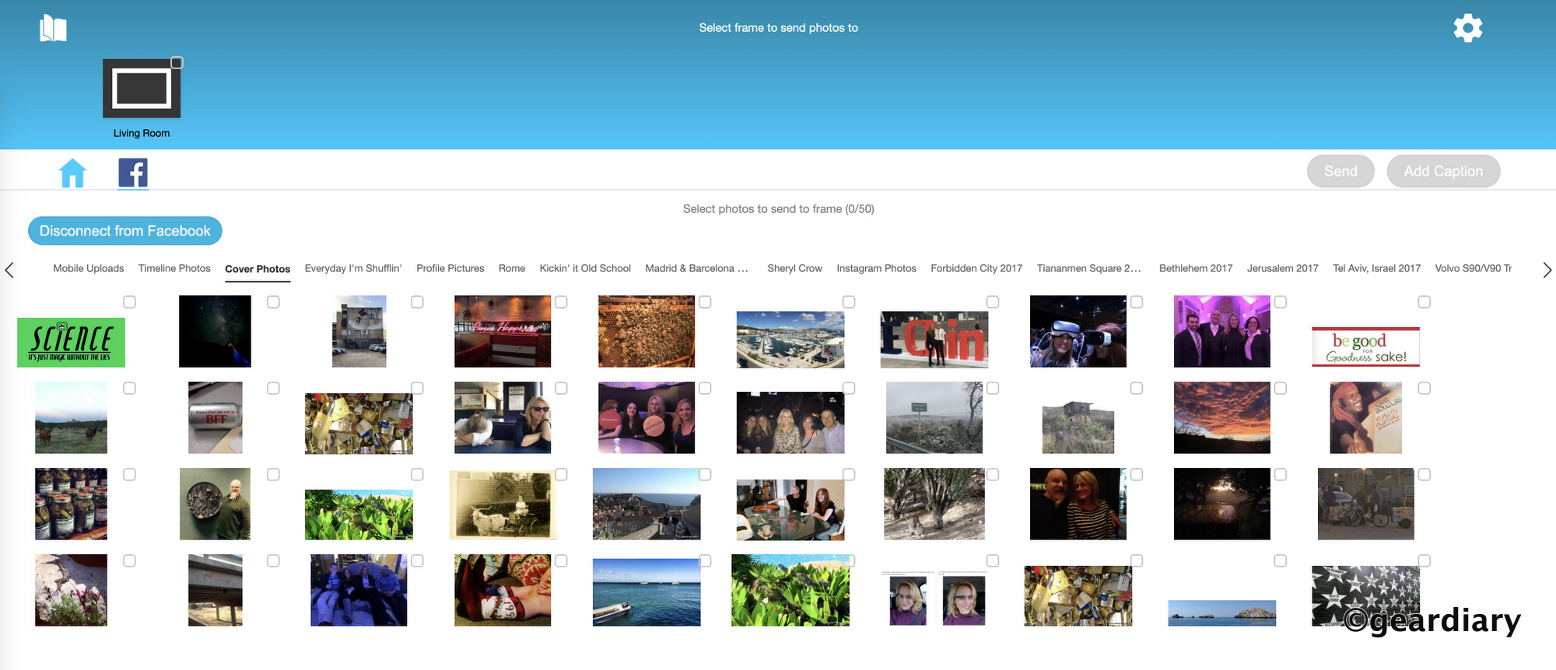Check the box for the Science photo
This screenshot has height=670, width=1556.
pos(129,302)
